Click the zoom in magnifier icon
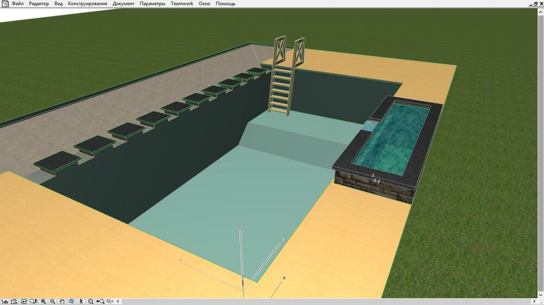 point(44,302)
